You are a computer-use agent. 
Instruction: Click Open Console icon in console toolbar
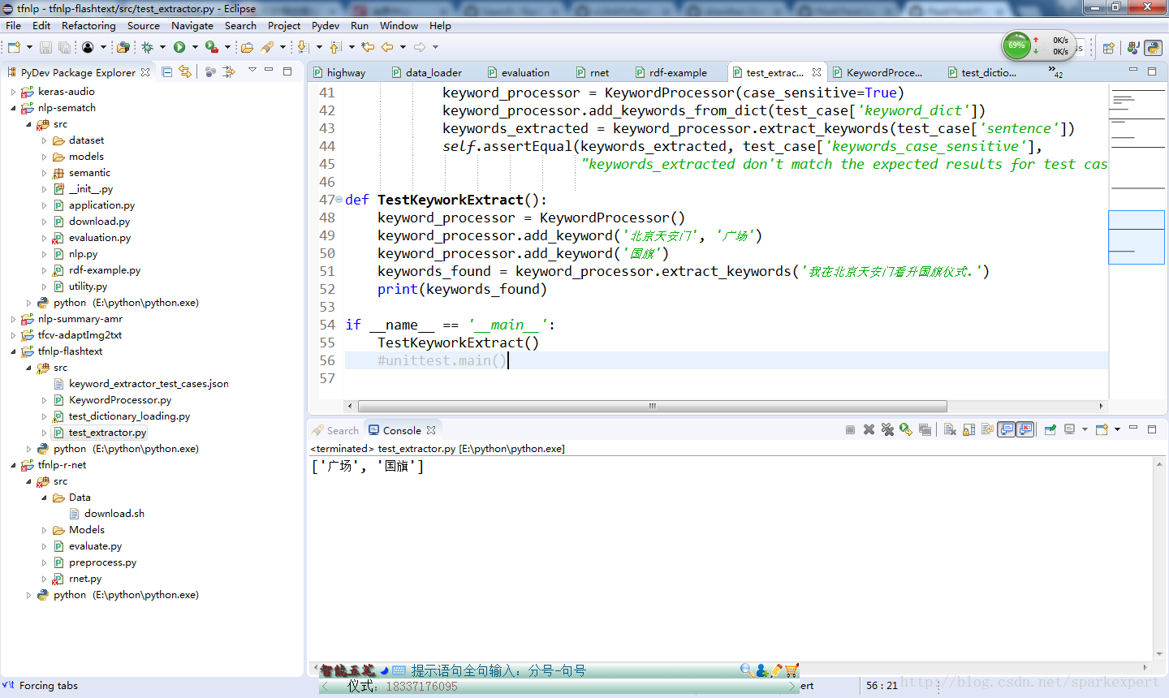[x=1102, y=429]
